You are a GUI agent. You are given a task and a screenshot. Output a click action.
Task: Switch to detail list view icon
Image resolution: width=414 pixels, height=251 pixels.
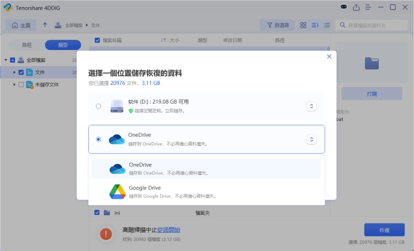pyautogui.click(x=315, y=25)
